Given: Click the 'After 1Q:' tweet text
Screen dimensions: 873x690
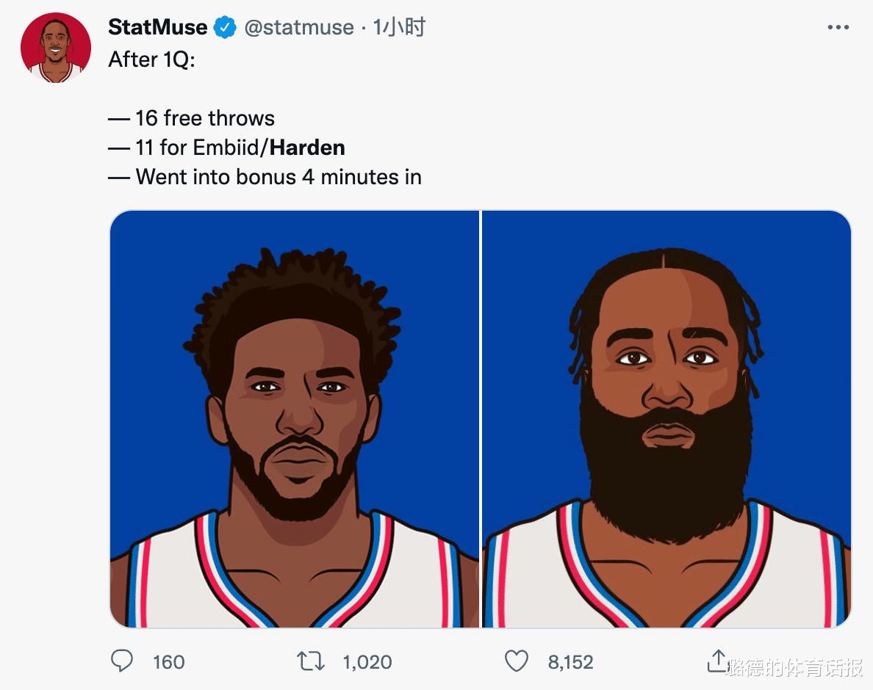Looking at the screenshot, I should coord(152,59).
